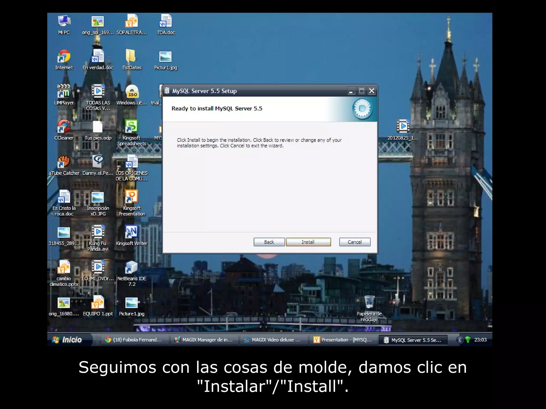Image resolution: width=546 pixels, height=409 pixels.
Task: Switch to MAGIX Video deluxe taskbar item
Action: (x=274, y=340)
